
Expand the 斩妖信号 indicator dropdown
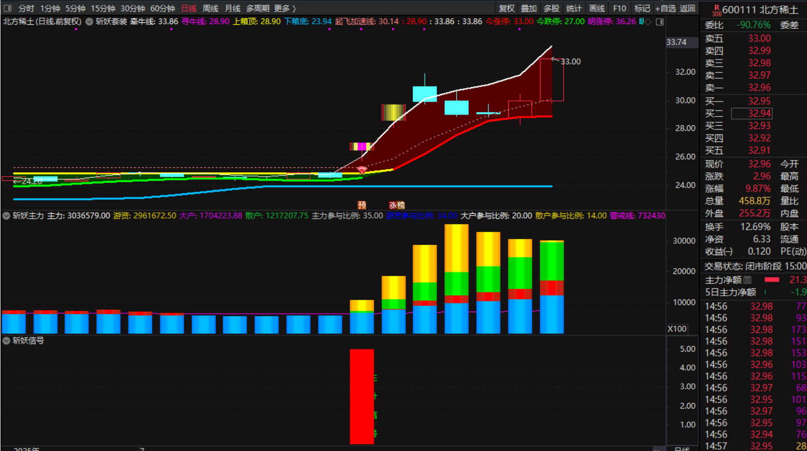pyautogui.click(x=7, y=341)
